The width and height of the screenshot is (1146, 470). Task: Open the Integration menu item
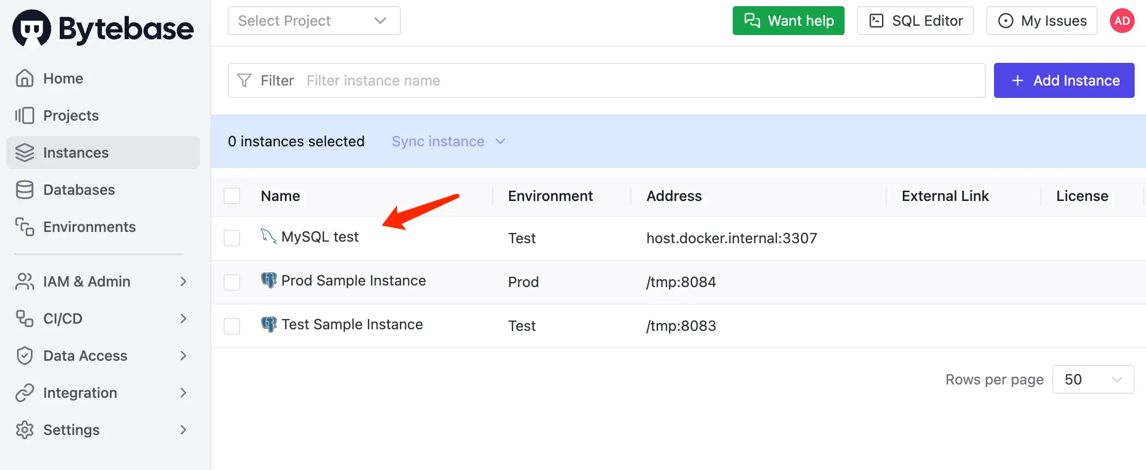(103, 393)
